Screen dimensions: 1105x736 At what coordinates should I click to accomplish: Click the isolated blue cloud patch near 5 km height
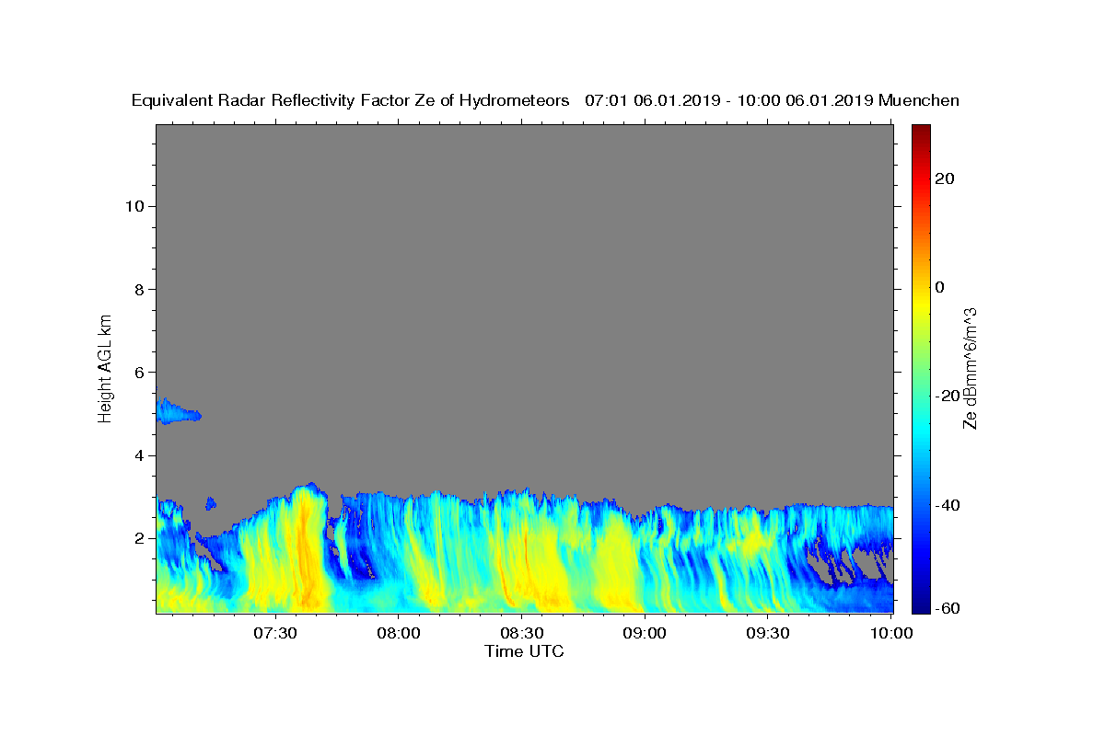click(x=177, y=411)
